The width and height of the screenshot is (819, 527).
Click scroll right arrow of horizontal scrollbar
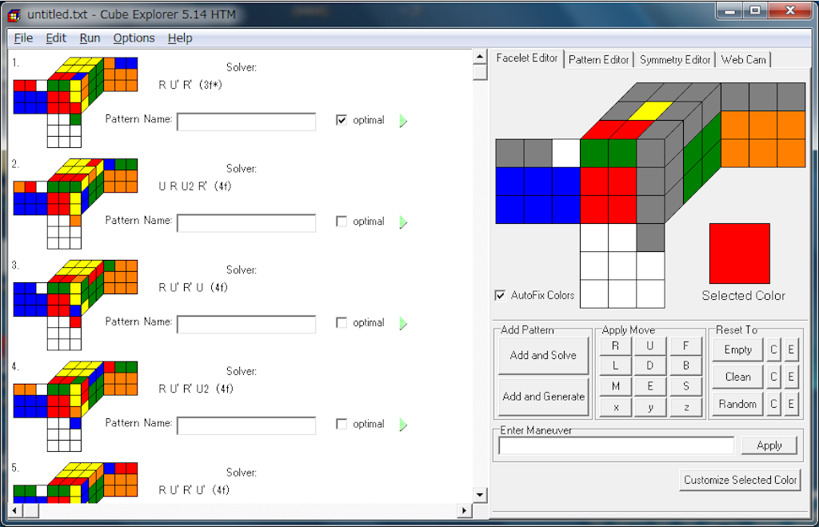(465, 511)
